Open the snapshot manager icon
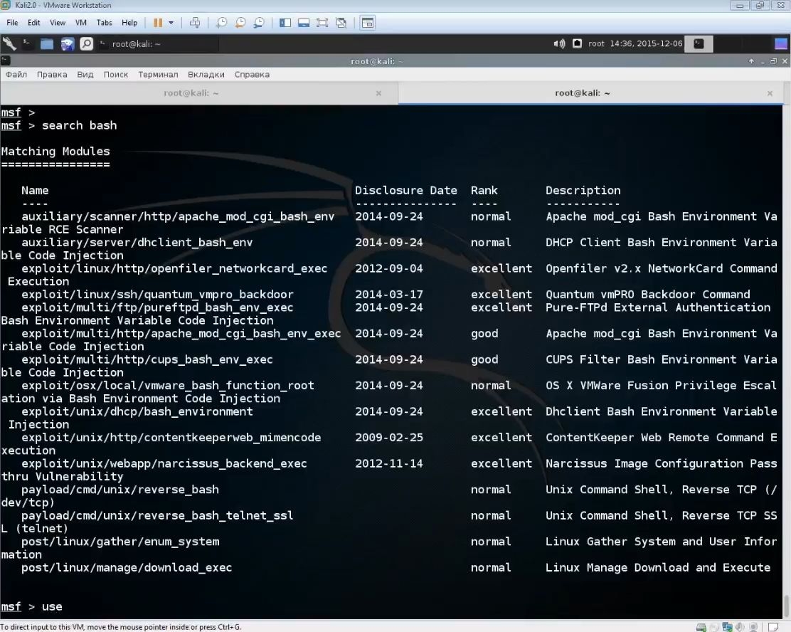The width and height of the screenshot is (791, 632). 259,23
